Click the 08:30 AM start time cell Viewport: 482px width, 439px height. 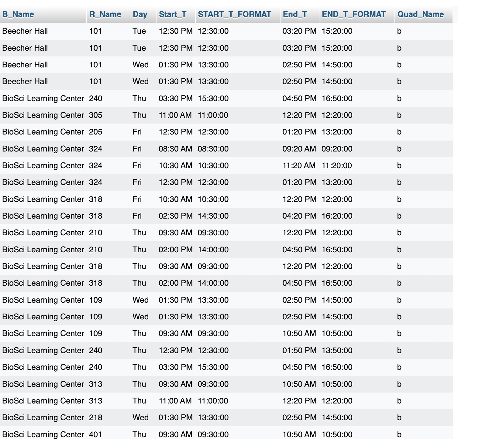pyautogui.click(x=175, y=149)
